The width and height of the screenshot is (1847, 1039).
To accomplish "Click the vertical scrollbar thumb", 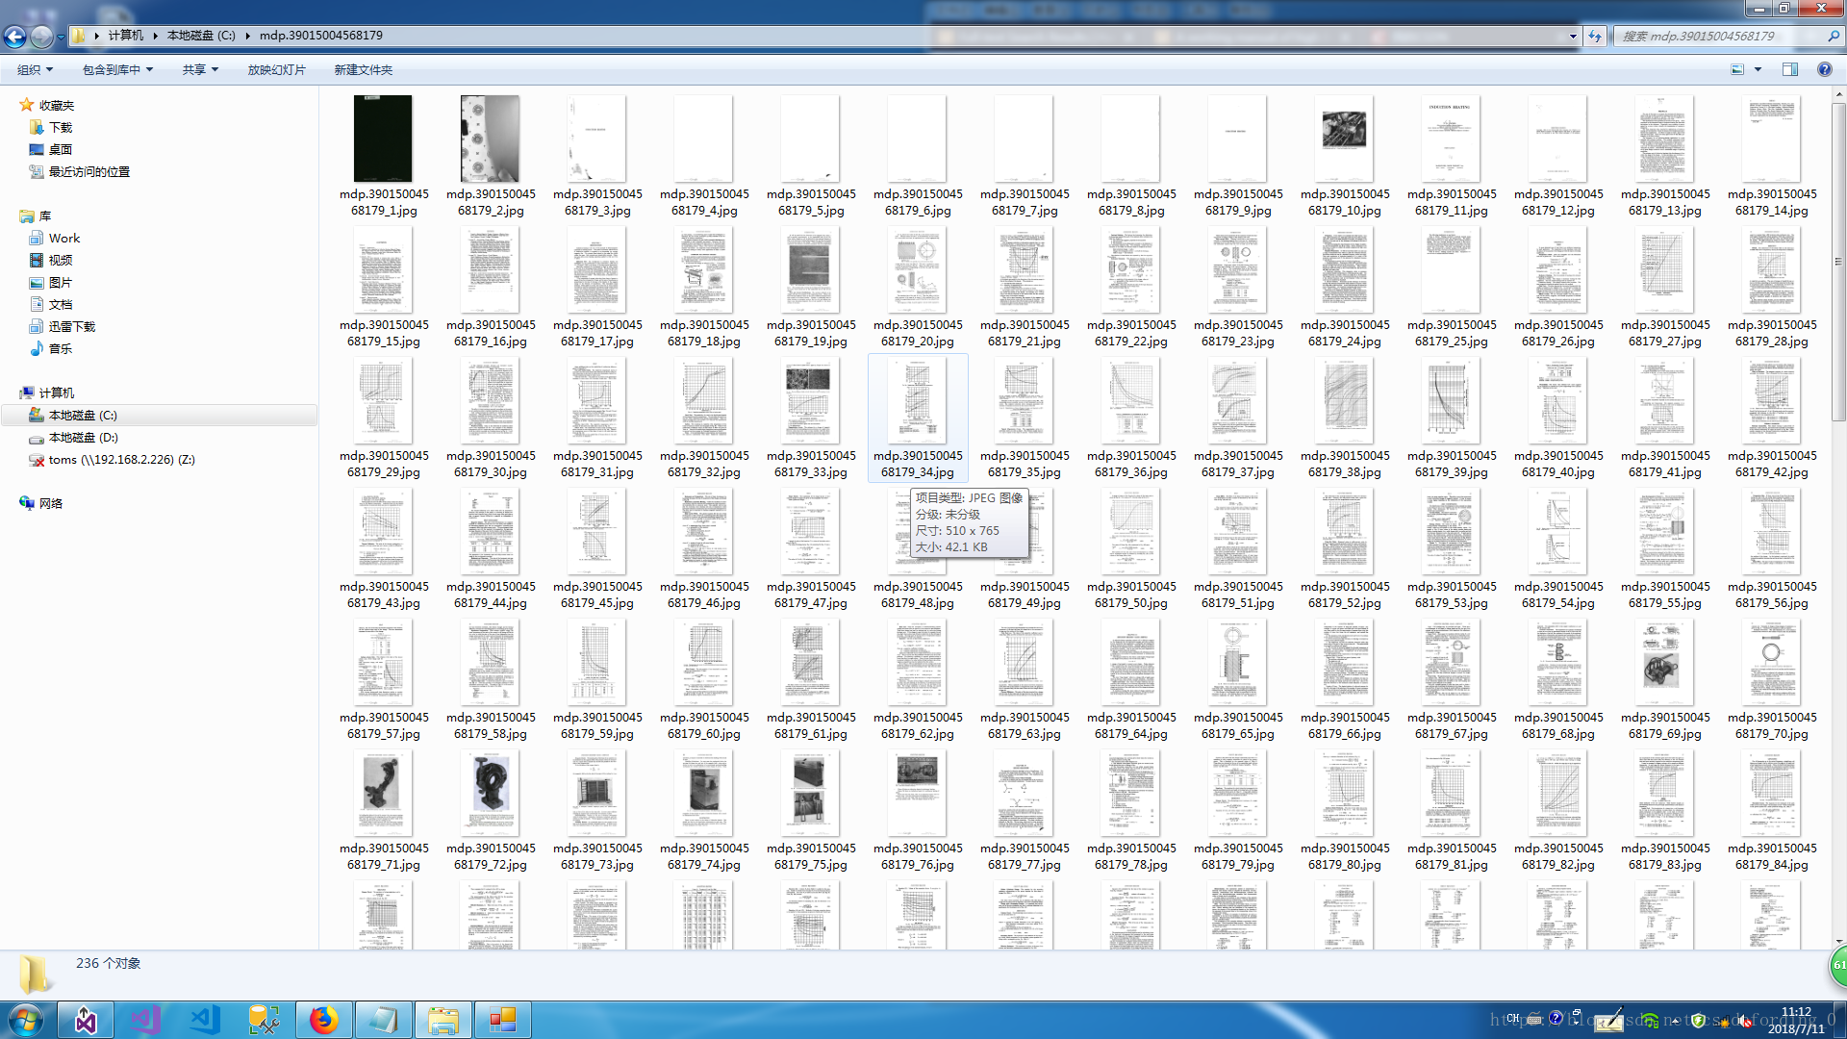I will [1838, 260].
